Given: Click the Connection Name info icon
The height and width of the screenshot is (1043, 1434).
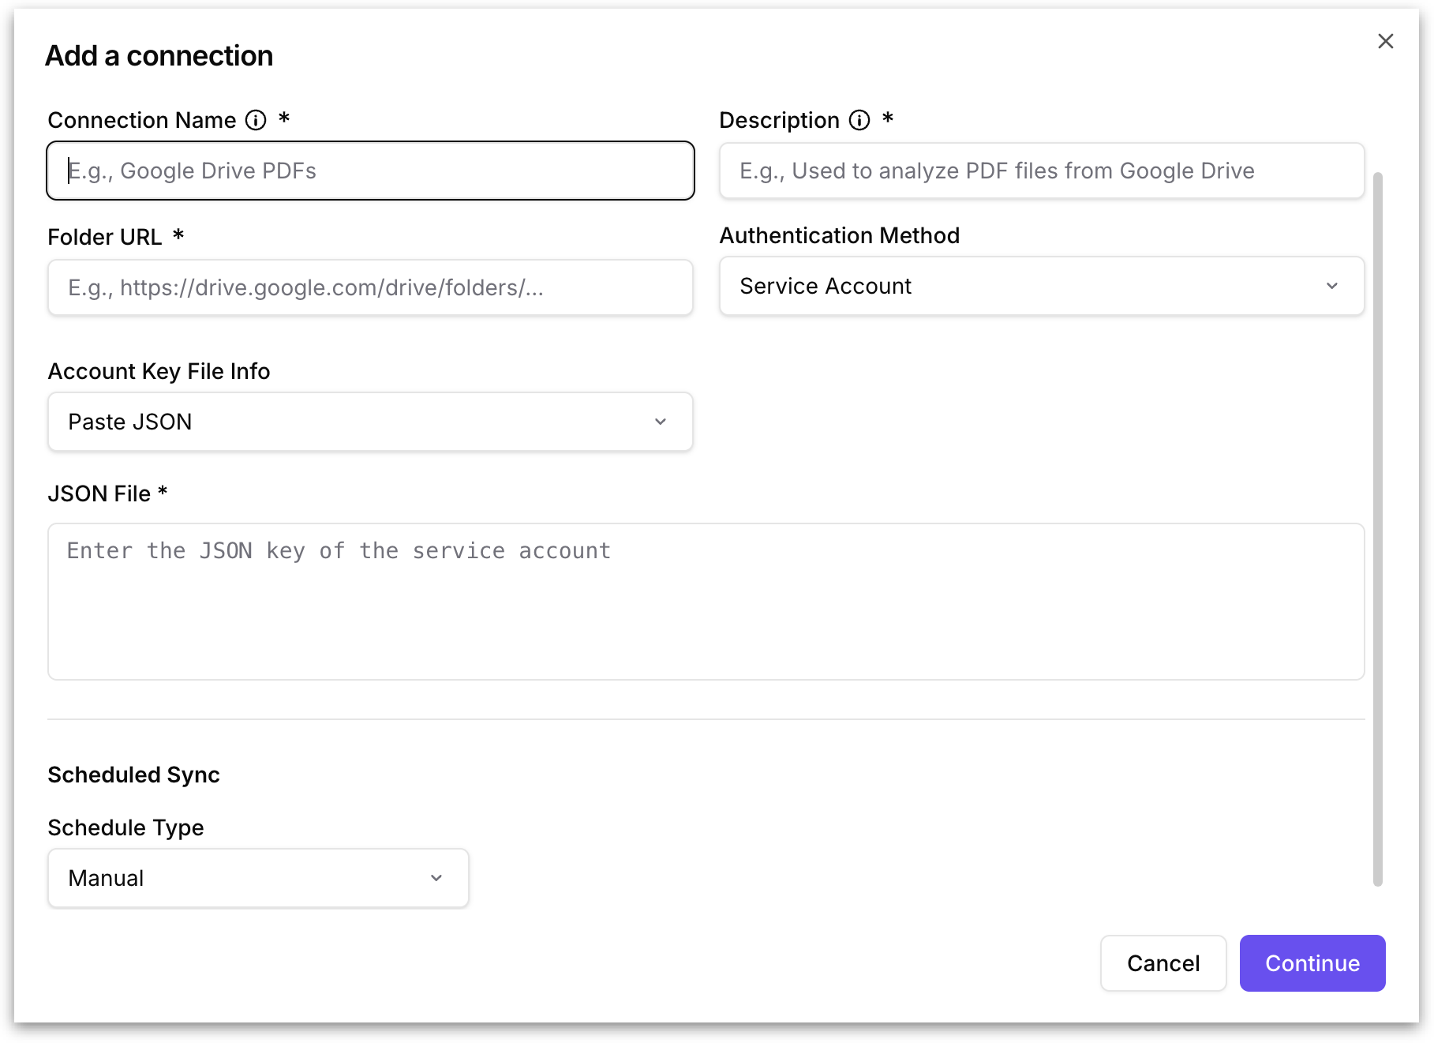Looking at the screenshot, I should [256, 120].
